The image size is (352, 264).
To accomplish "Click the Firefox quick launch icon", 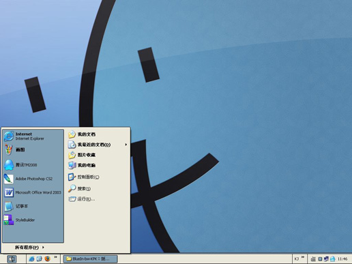I will pos(47,259).
